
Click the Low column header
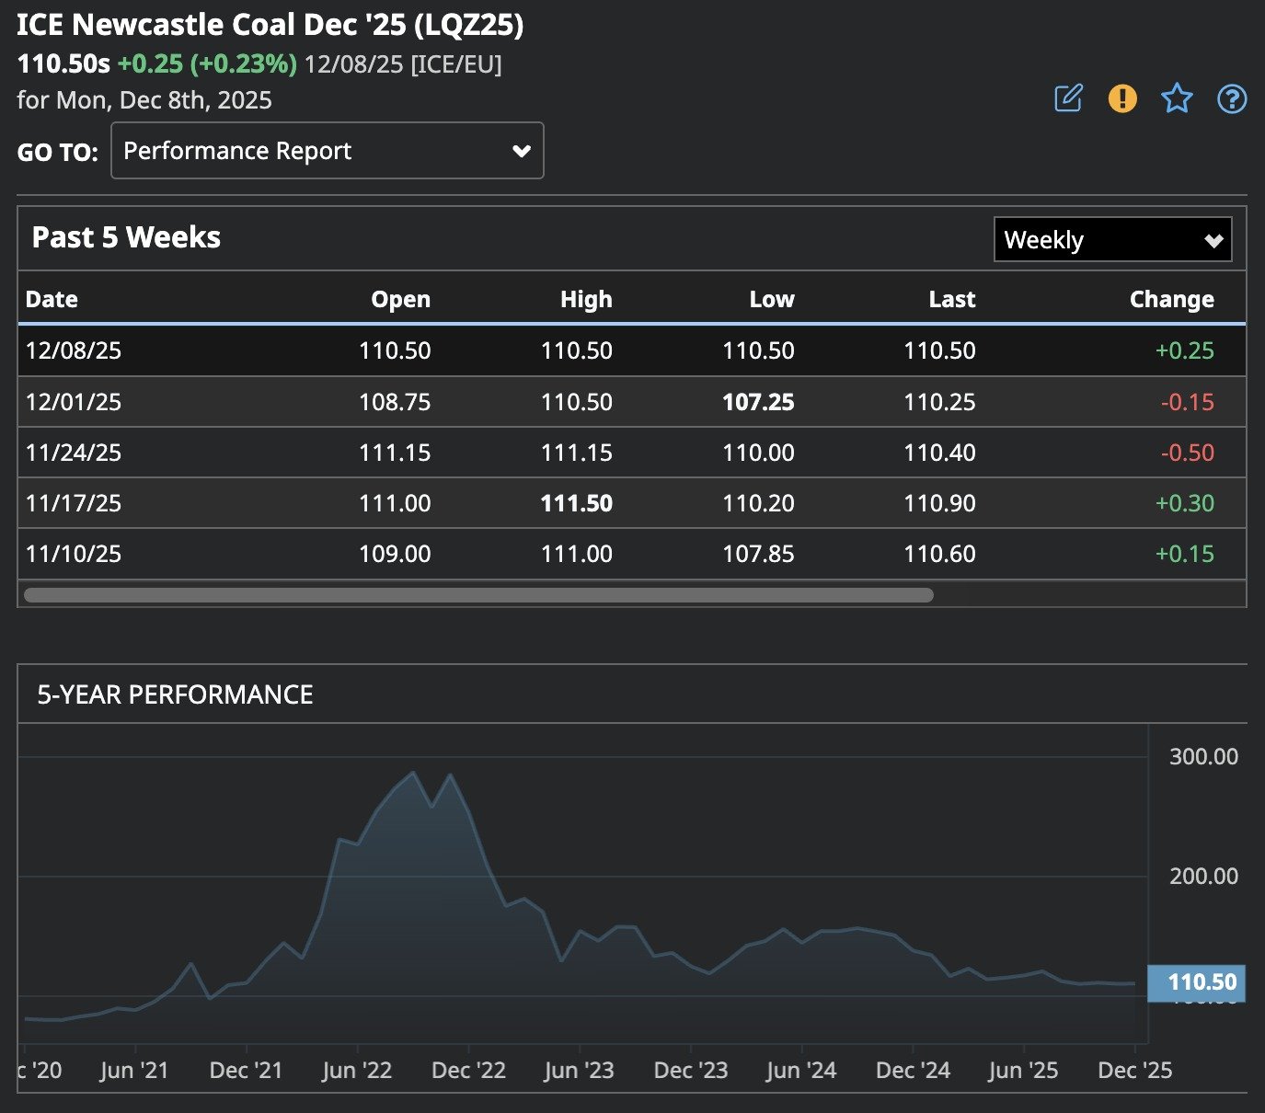tap(771, 299)
